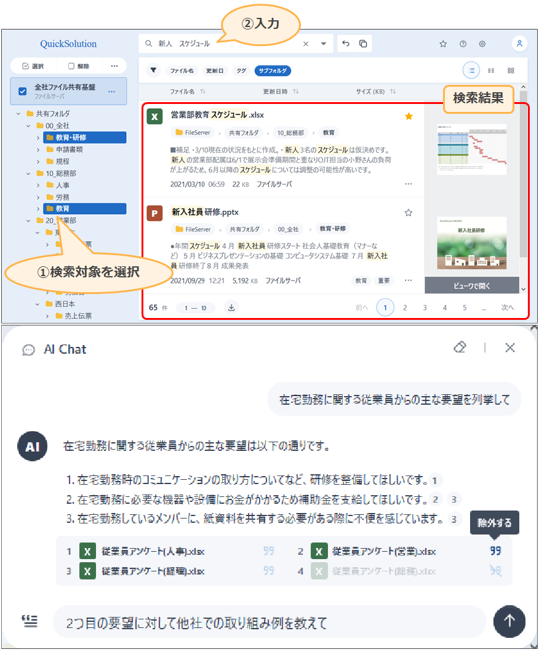Expand the 人事 folder
Screen dimensions: 539x652
pyautogui.click(x=38, y=185)
